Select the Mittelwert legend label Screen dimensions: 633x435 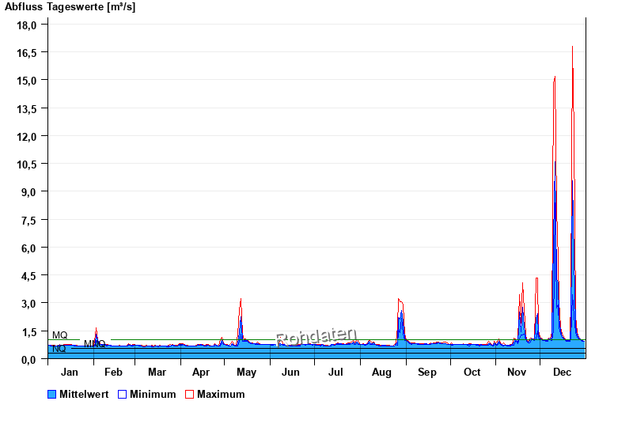85,394
